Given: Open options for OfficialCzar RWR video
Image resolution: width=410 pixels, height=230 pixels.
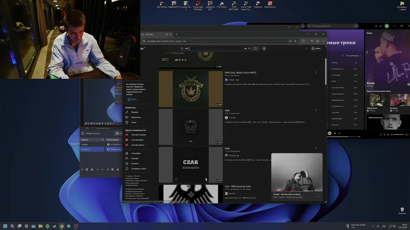Looking at the screenshot, I should pyautogui.click(x=316, y=148).
